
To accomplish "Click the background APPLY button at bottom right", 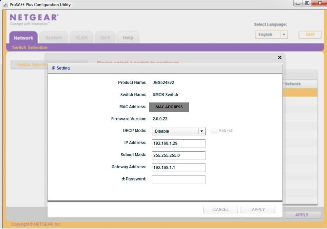I will coord(302,215).
